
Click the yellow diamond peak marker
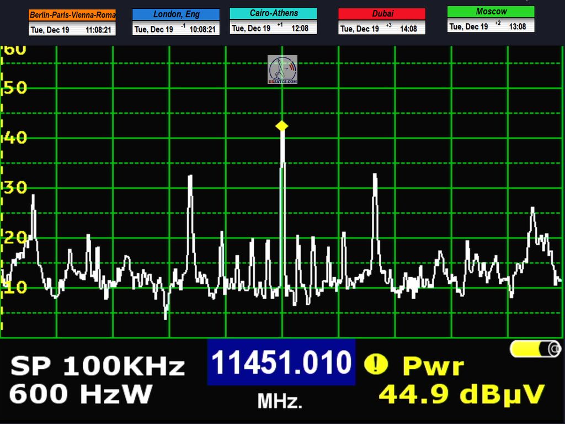pos(282,126)
